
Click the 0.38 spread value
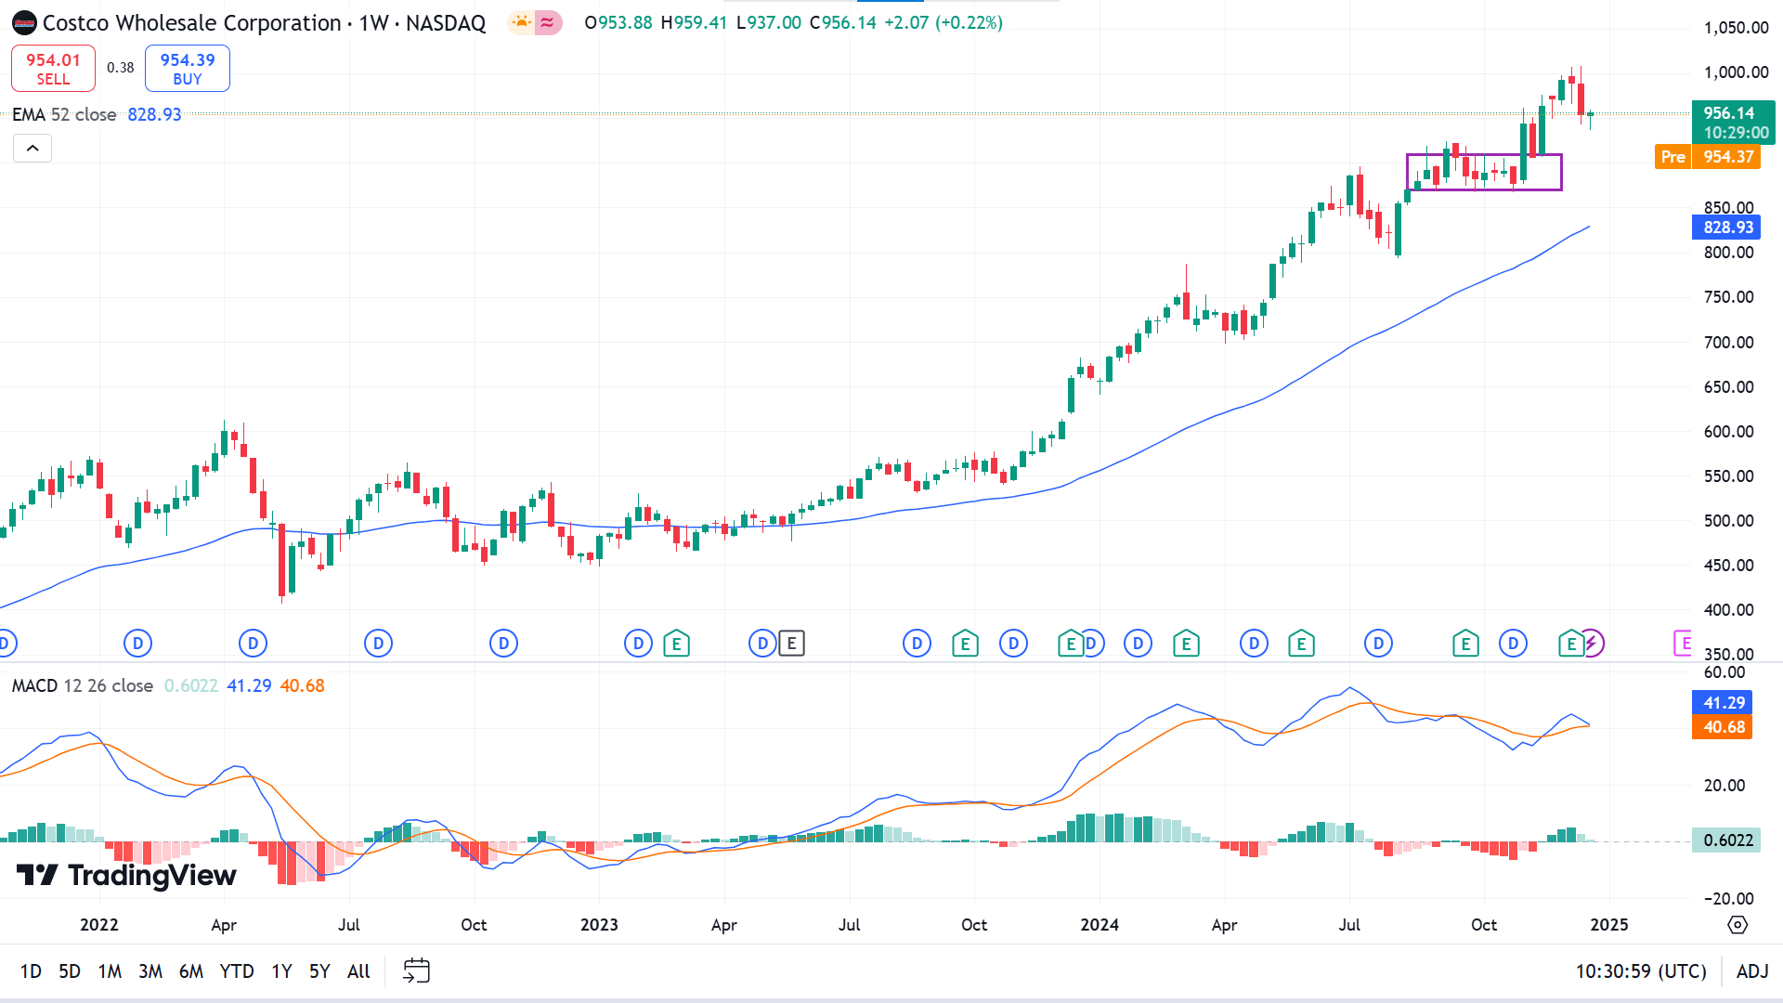[x=120, y=68]
